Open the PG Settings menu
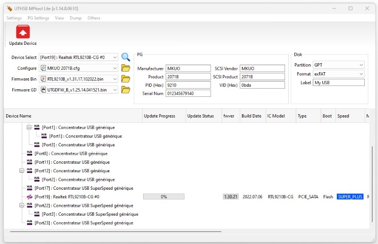 click(38, 18)
